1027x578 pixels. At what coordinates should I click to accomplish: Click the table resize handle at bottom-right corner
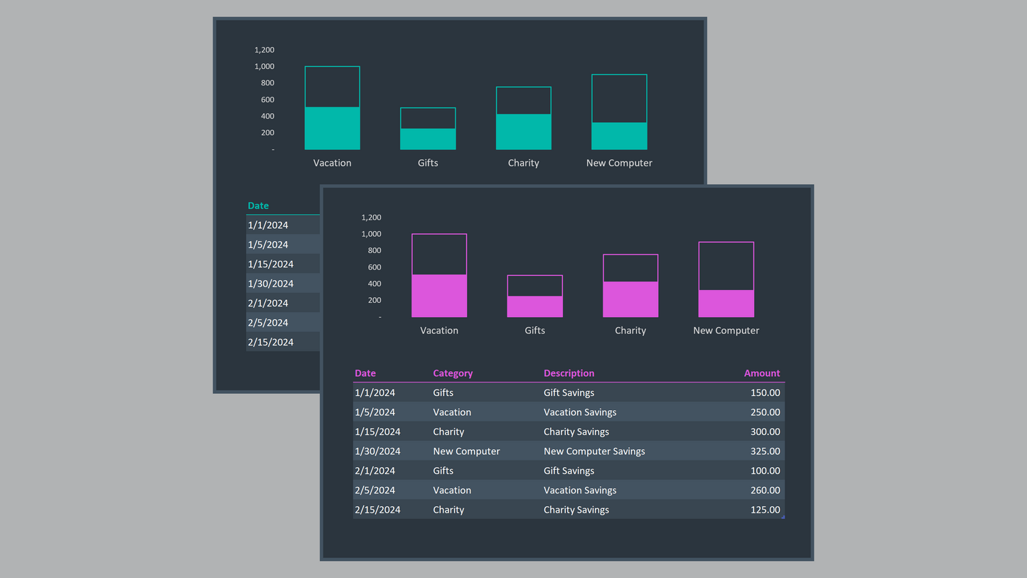(783, 517)
